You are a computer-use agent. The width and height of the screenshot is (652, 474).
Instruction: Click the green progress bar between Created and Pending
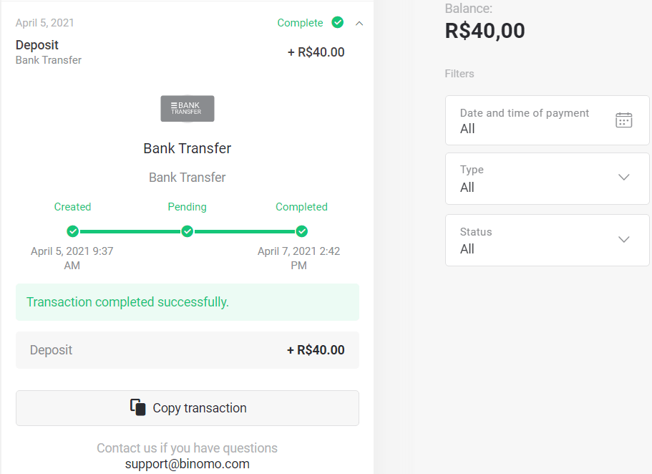130,231
